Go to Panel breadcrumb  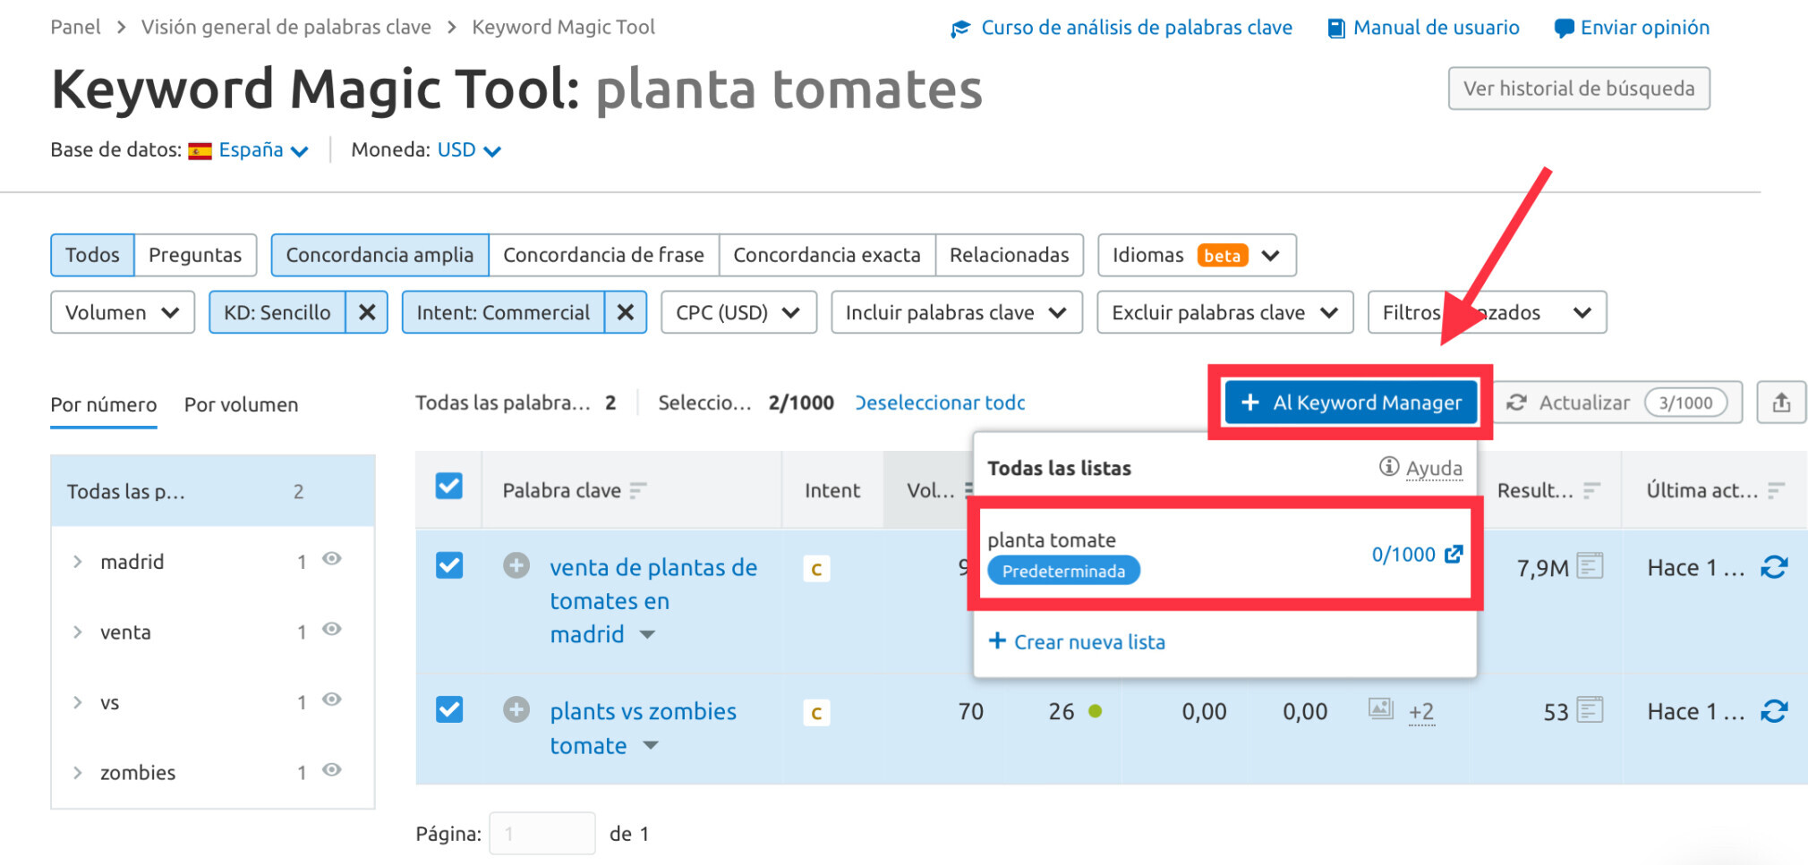tap(75, 27)
